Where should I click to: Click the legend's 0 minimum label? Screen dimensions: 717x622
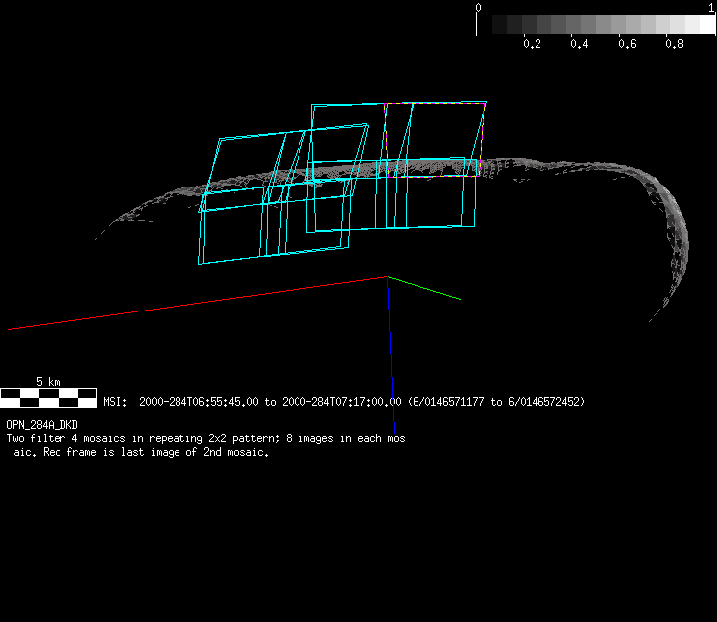pos(478,7)
